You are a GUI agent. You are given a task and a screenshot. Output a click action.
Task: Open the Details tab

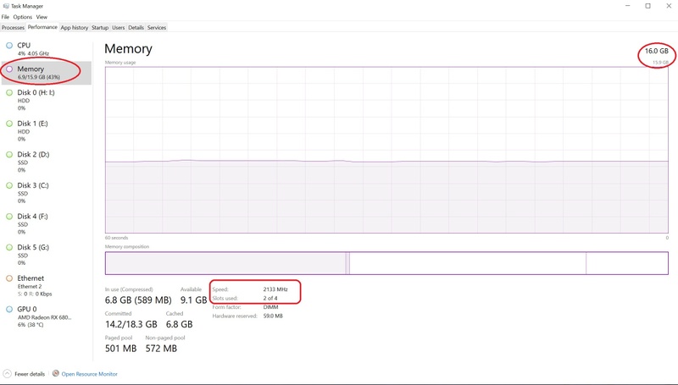[x=136, y=28]
